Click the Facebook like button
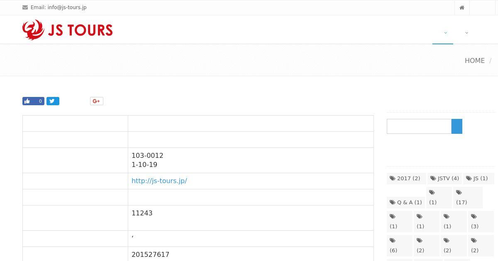The image size is (498, 261). point(33,101)
